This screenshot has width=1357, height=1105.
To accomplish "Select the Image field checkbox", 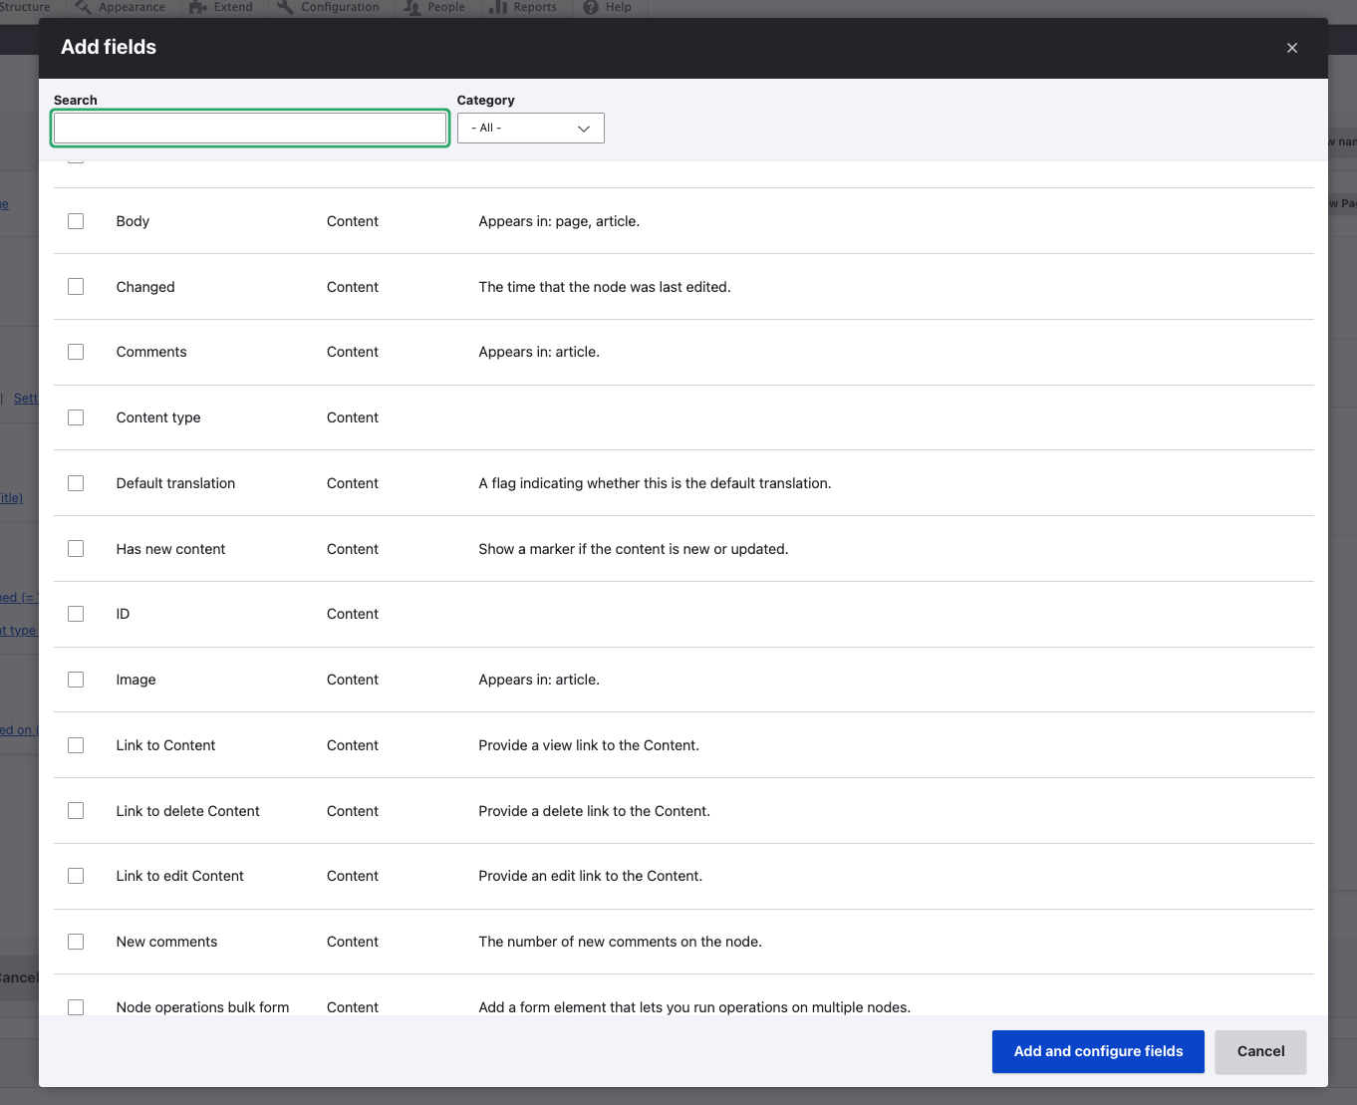I will pos(76,680).
